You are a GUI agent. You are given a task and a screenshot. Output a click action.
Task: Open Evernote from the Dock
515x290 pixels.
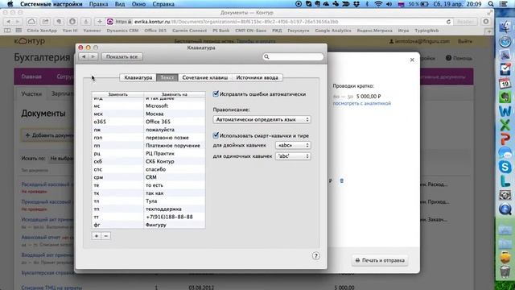tap(505, 97)
